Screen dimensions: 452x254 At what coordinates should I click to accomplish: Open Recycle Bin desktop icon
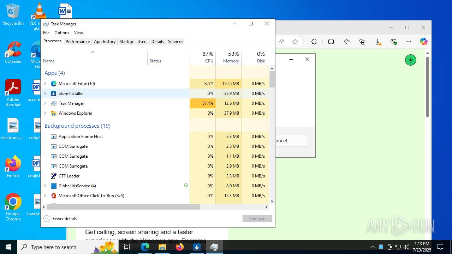(13, 14)
